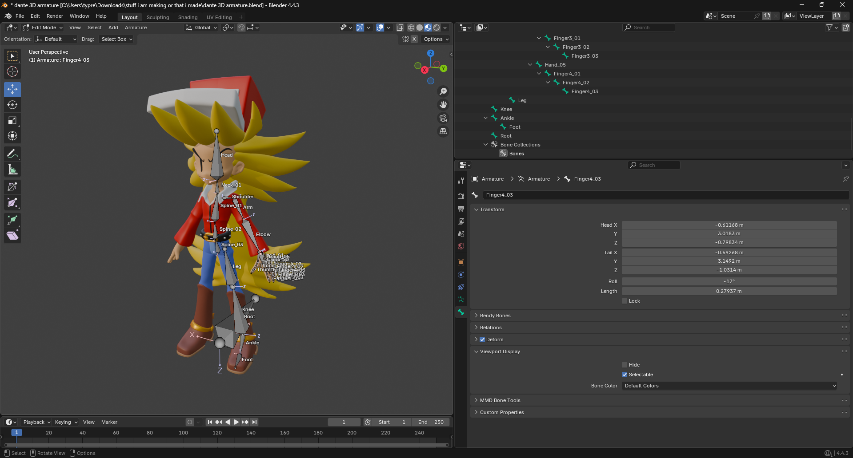The height and width of the screenshot is (458, 853).
Task: Select the Shear tool
Action: [12, 235]
